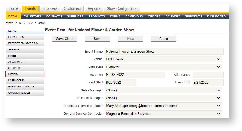The height and width of the screenshot is (131, 242).
Task: Select USER ACCESS in the sidebar
Action: coord(25,80)
